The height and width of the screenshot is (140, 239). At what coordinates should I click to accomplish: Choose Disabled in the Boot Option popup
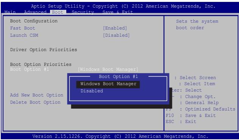tap(92, 91)
